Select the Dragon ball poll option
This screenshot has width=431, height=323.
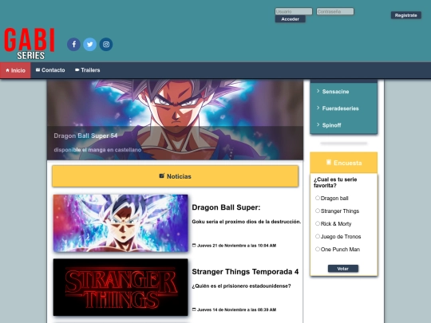pyautogui.click(x=318, y=198)
